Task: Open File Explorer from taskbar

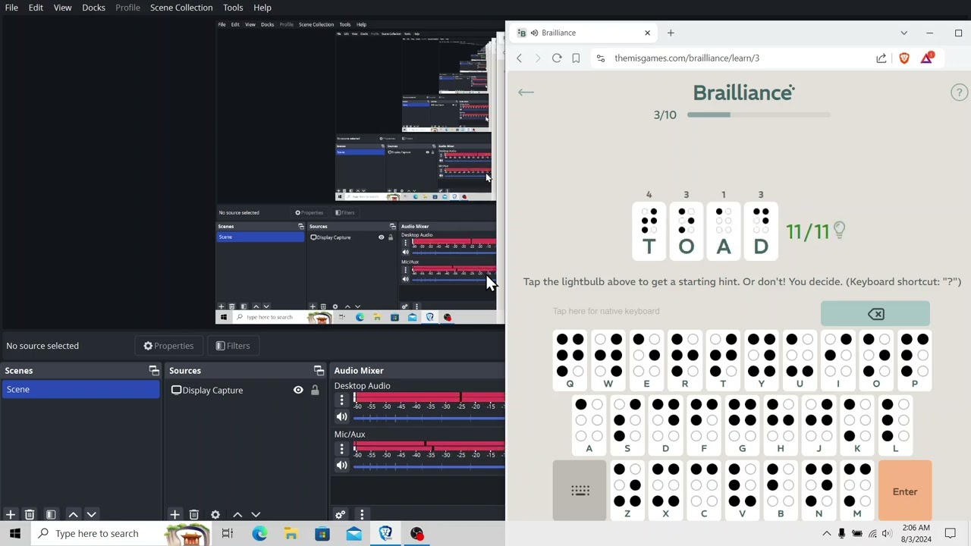Action: (x=291, y=533)
